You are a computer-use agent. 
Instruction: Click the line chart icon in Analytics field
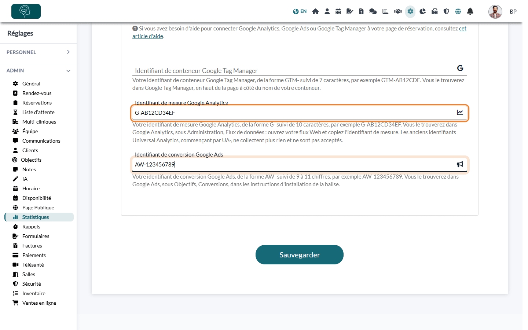460,113
